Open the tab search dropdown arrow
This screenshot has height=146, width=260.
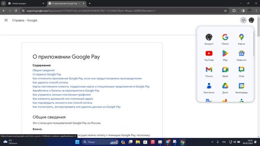pyautogui.click(x=3, y=3)
